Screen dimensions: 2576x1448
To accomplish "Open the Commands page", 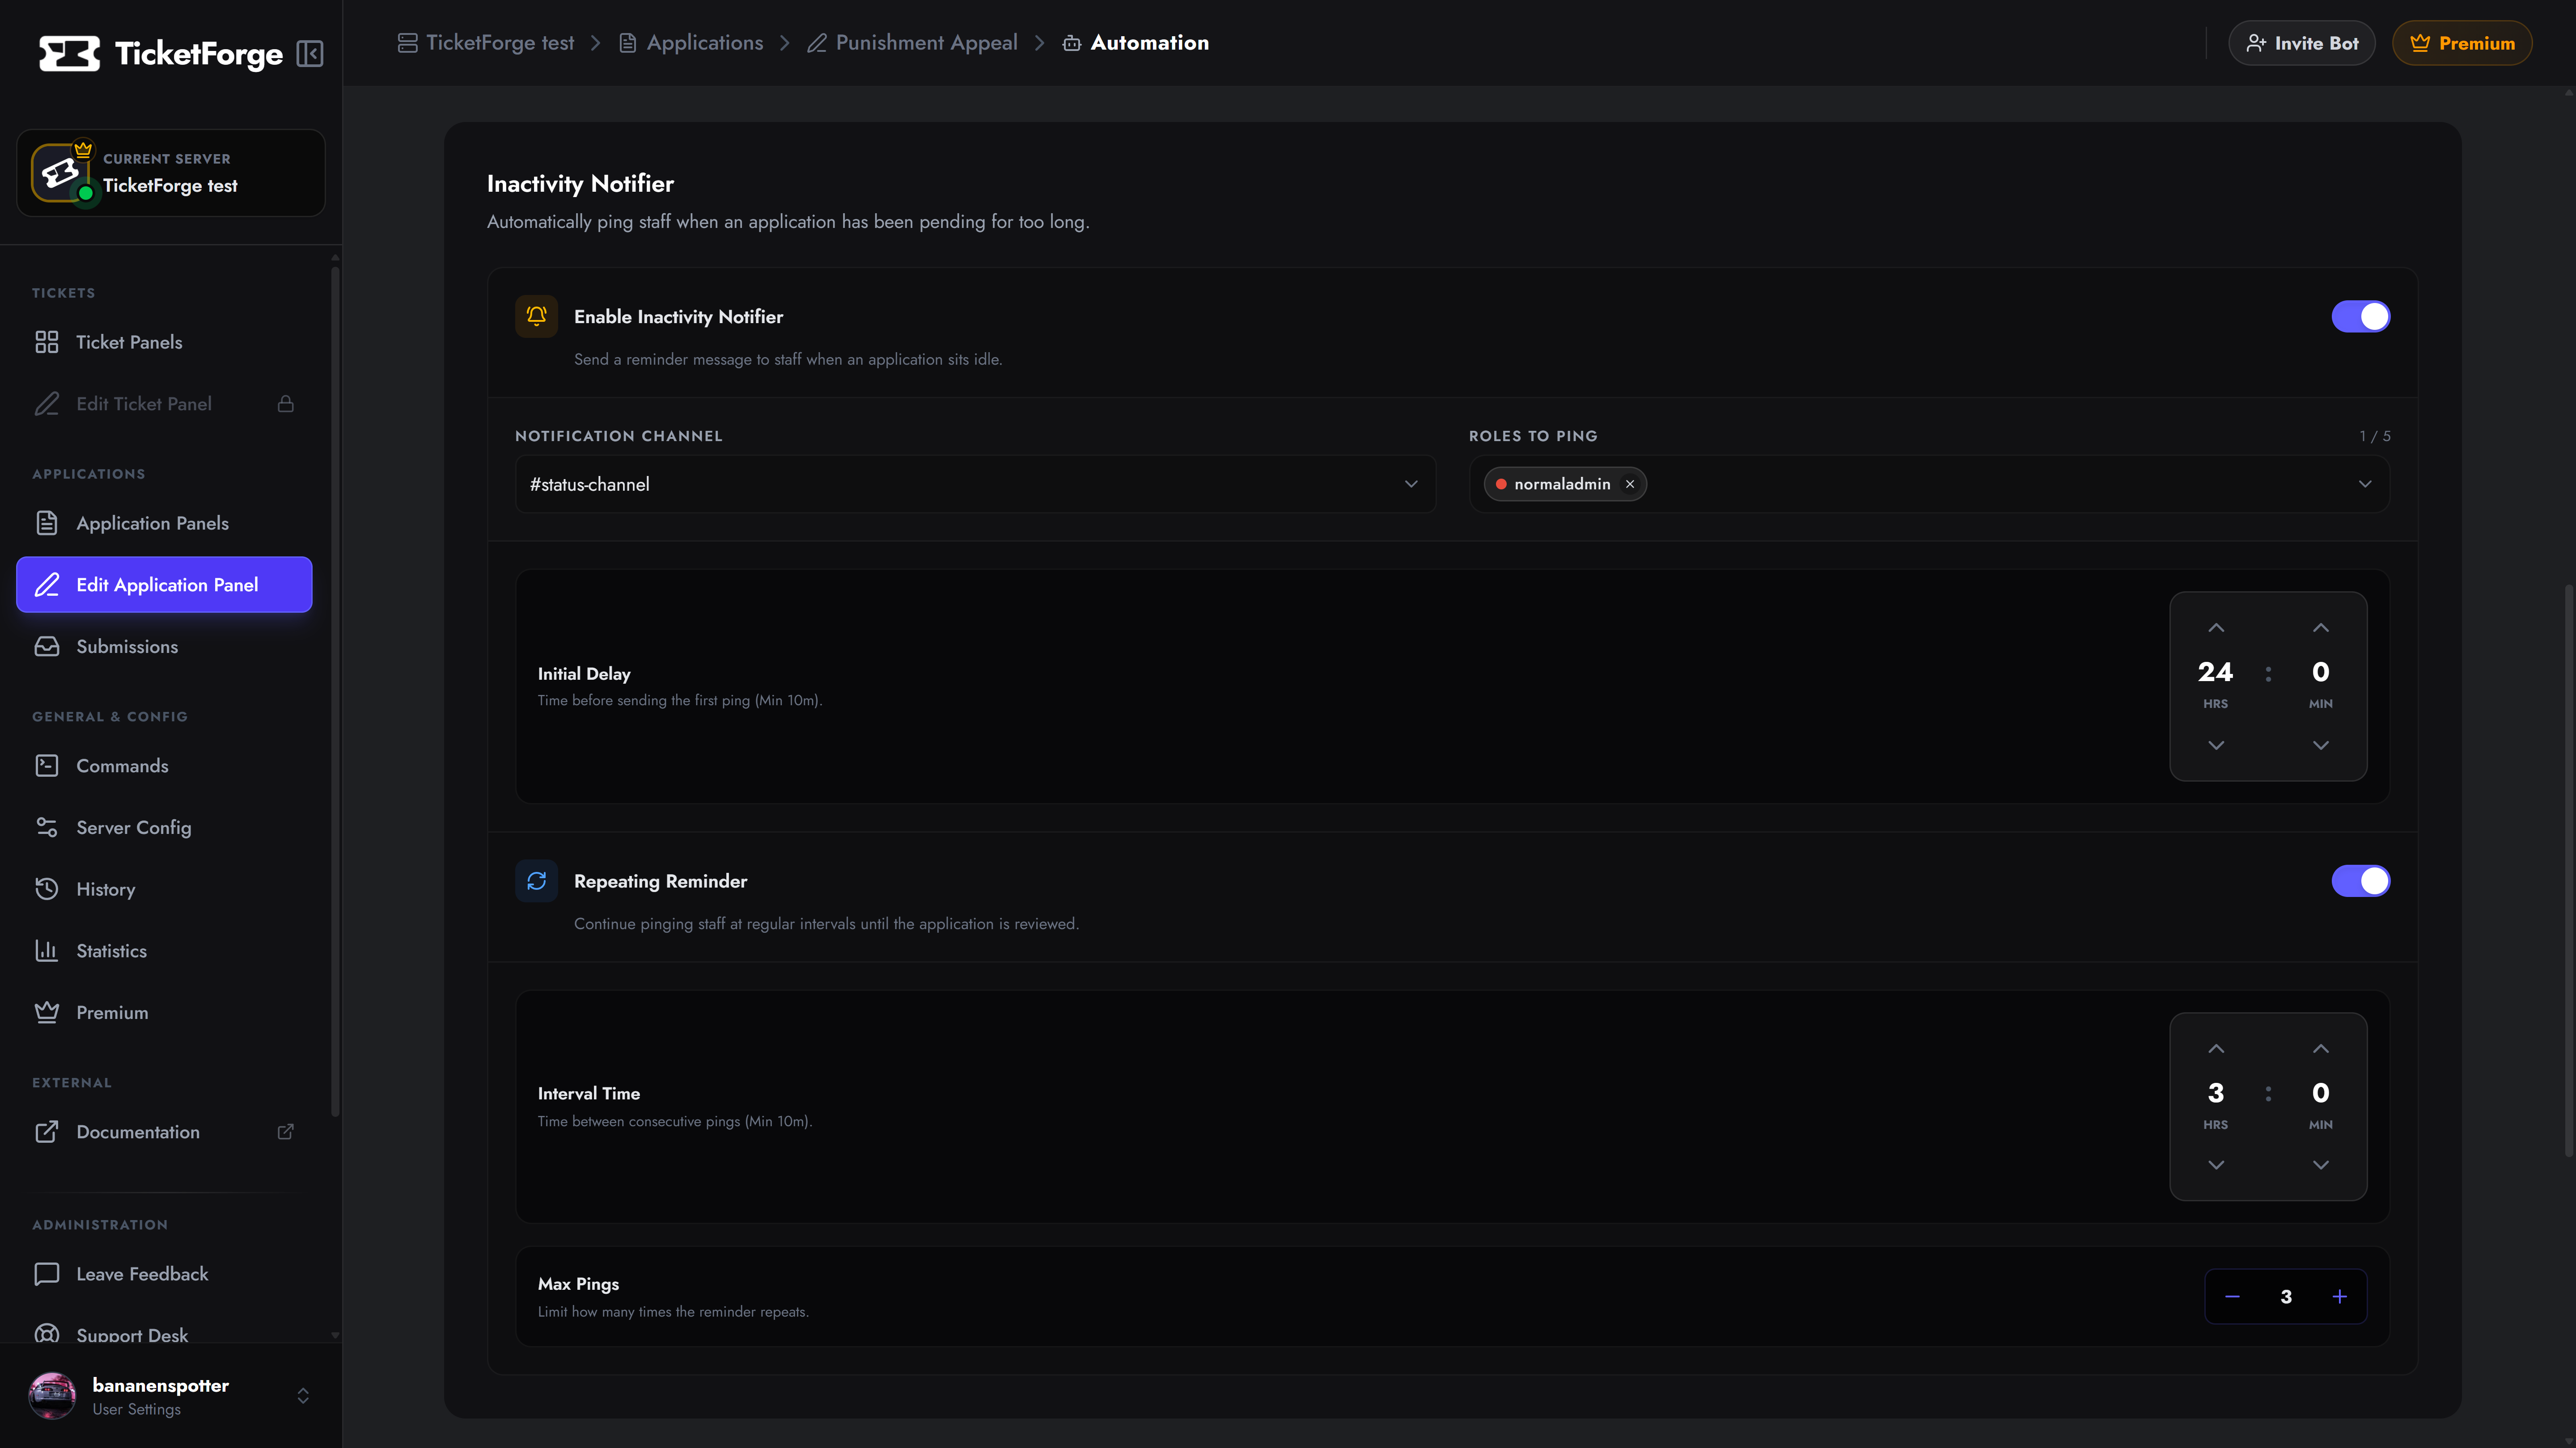I will (164, 766).
